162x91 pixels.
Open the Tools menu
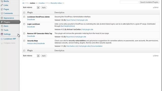click(x=6, y=30)
